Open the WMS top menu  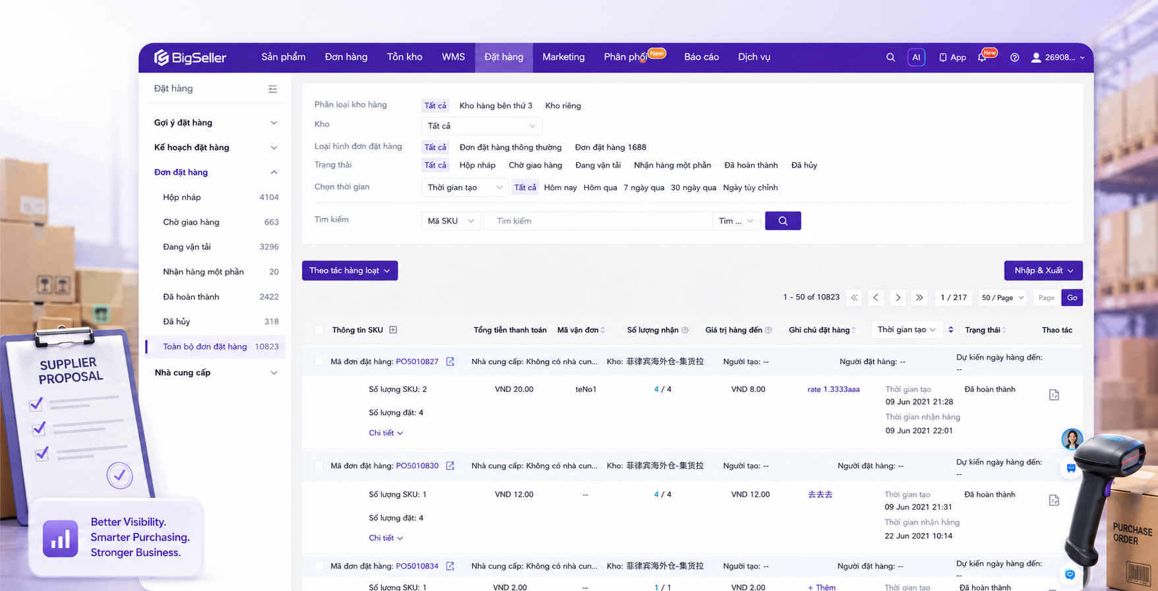pos(453,57)
